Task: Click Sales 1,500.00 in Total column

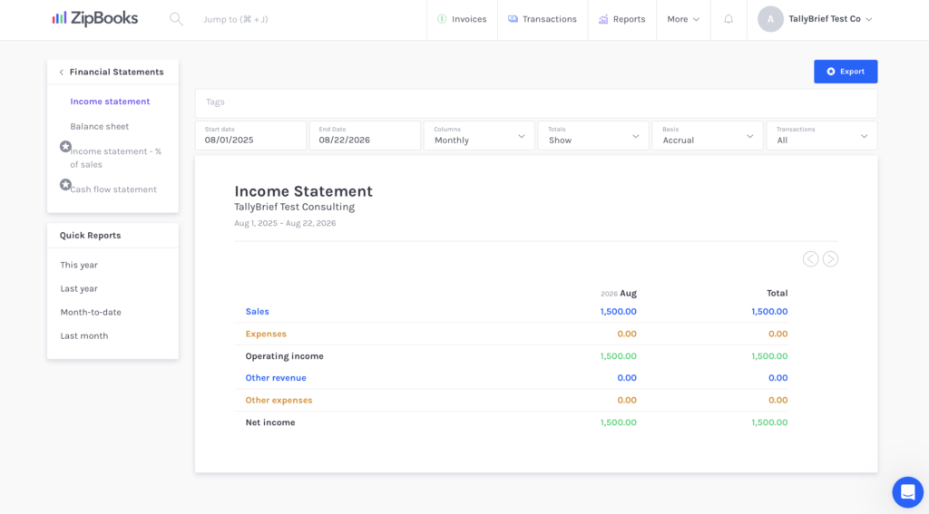Action: click(x=769, y=312)
